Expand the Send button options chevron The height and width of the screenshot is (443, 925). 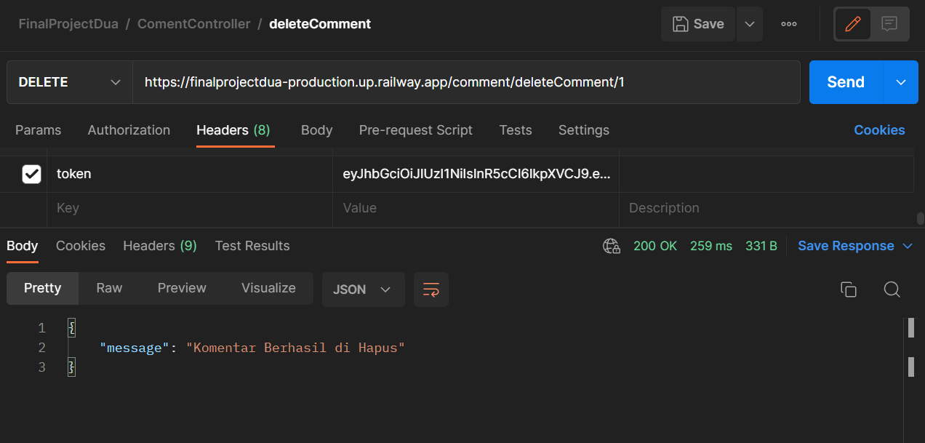[900, 81]
